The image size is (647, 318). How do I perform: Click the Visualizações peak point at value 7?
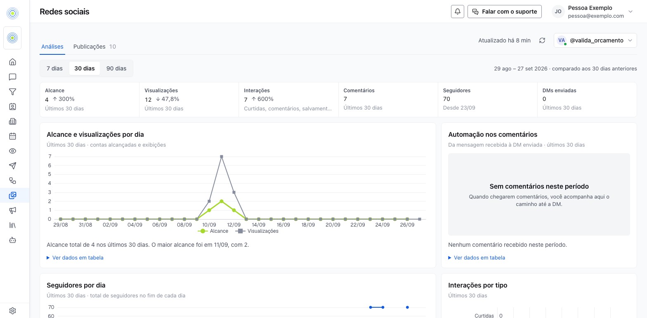pyautogui.click(x=222, y=157)
